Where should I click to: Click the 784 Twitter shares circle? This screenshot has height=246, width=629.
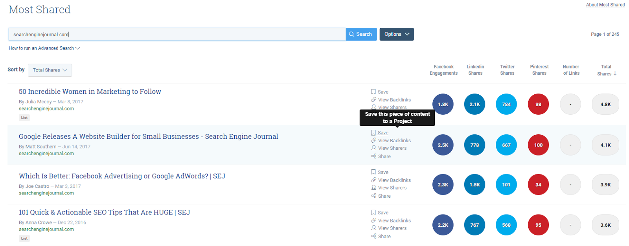pos(506,104)
